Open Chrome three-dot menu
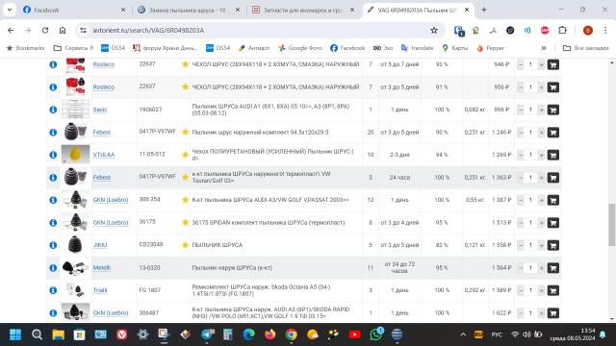Viewport: 616px width, 346px height. tap(605, 30)
